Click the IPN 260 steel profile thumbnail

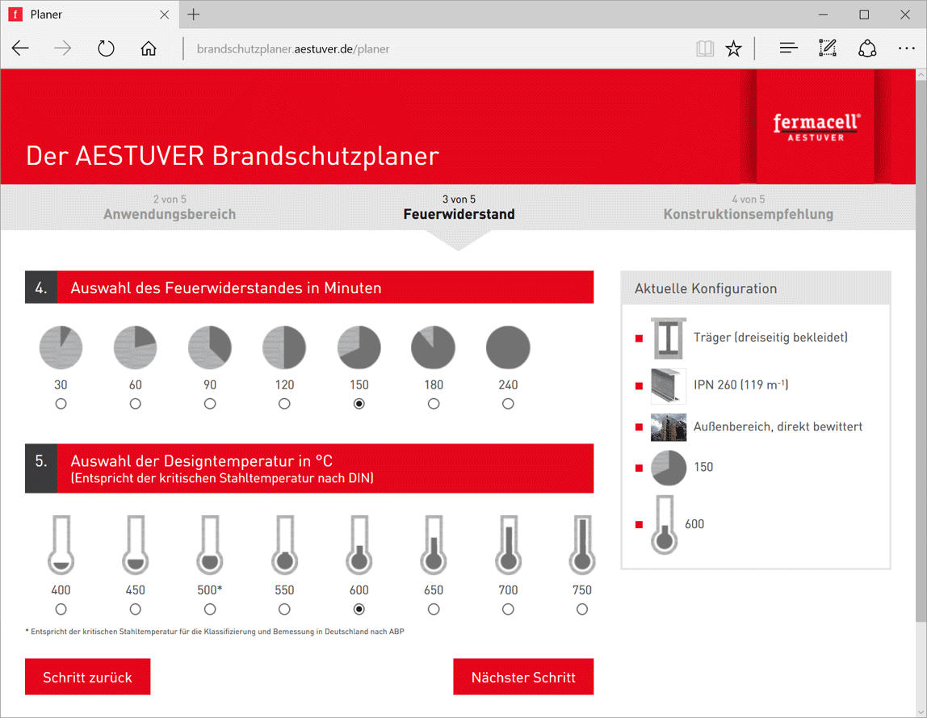[x=669, y=385]
